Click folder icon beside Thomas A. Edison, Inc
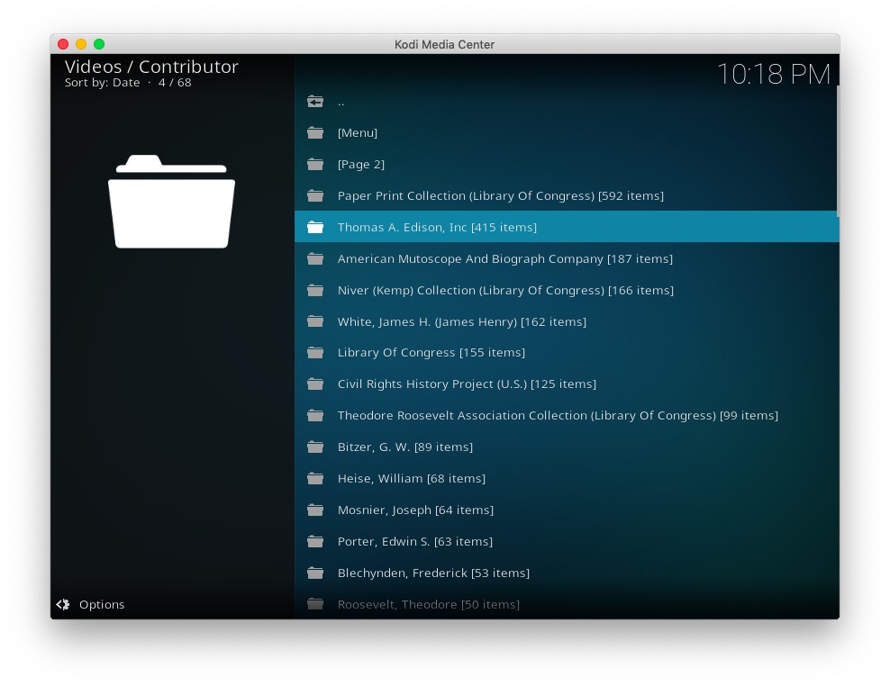 (314, 228)
